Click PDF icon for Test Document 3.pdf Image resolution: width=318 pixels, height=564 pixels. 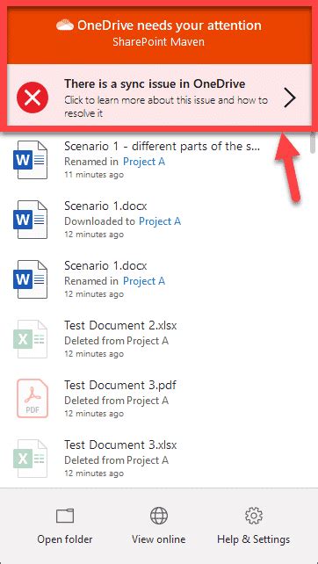click(x=33, y=399)
